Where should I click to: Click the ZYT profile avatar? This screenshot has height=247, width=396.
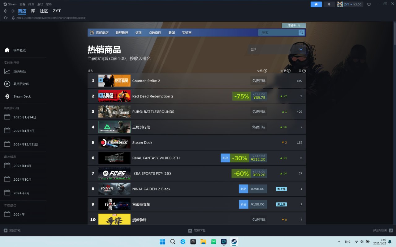340,4
